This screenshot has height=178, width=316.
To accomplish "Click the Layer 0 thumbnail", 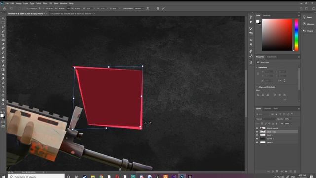I will click(x=263, y=142).
